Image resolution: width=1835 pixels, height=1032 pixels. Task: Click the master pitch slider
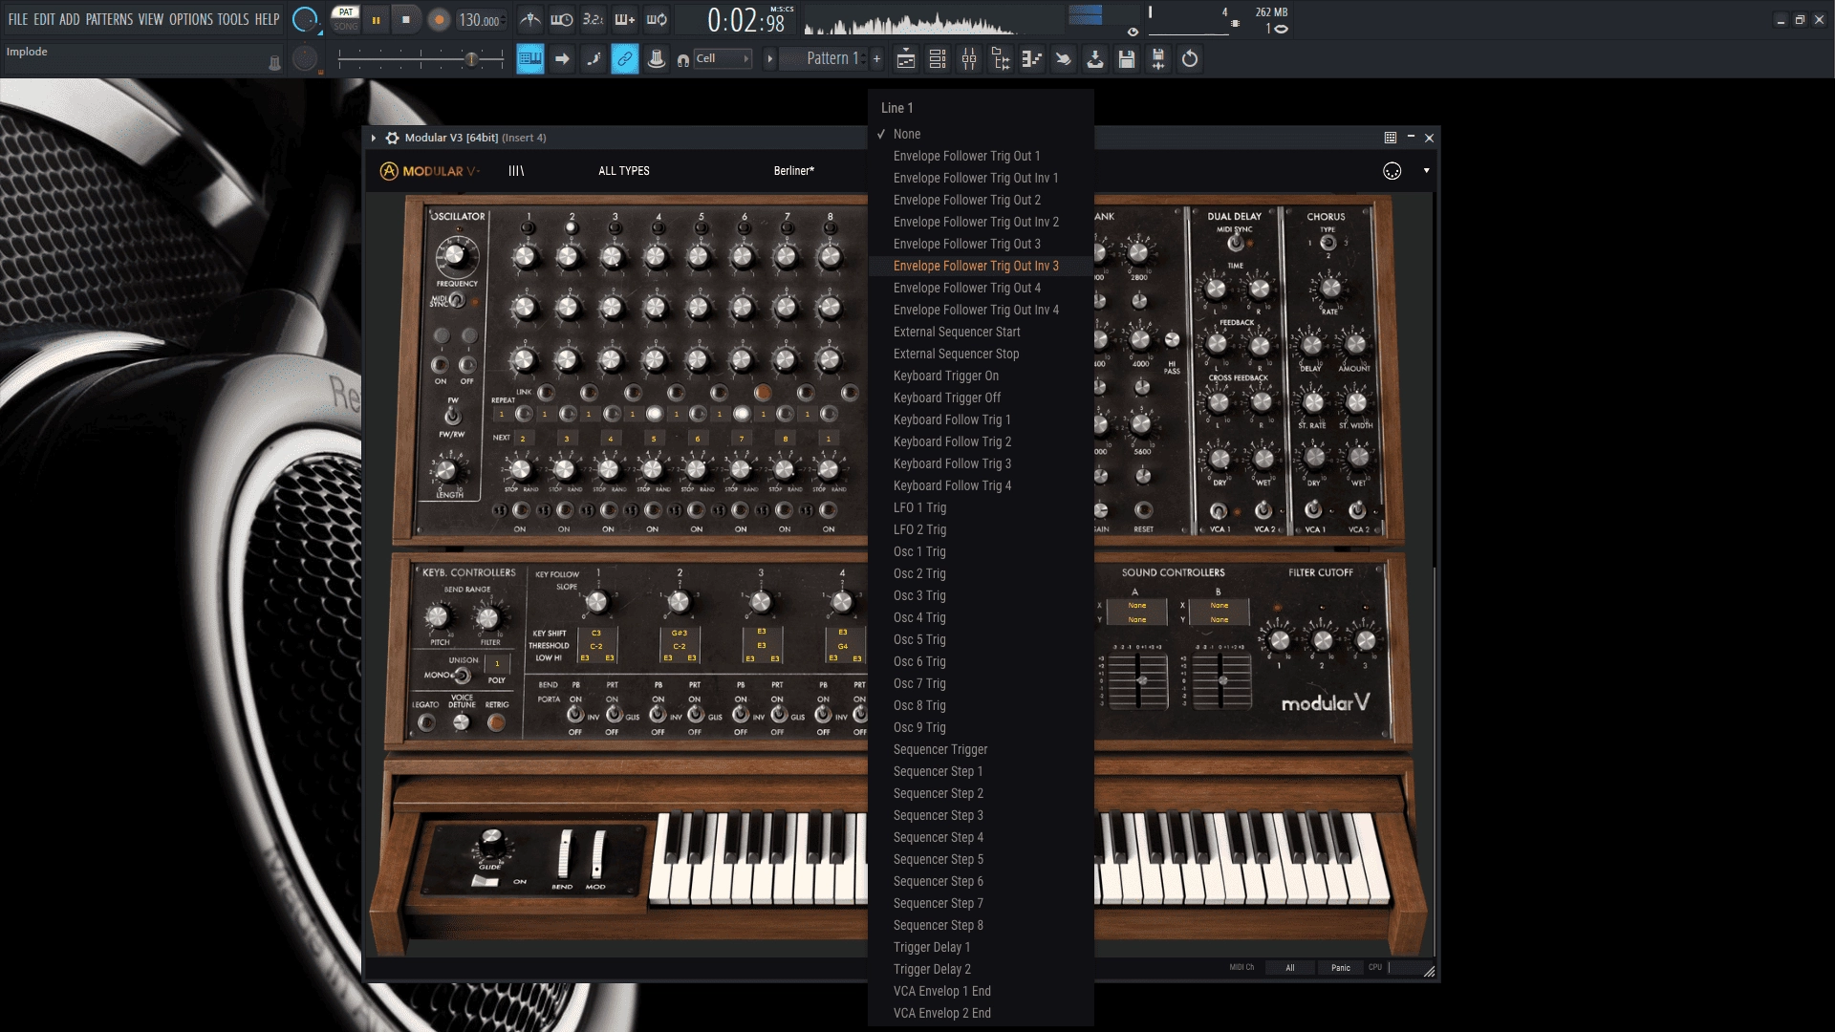(x=421, y=59)
